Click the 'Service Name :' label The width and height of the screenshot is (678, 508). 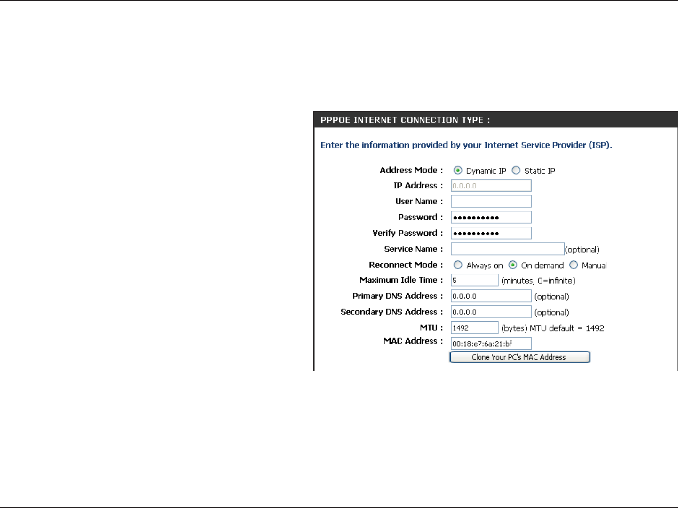click(x=414, y=249)
